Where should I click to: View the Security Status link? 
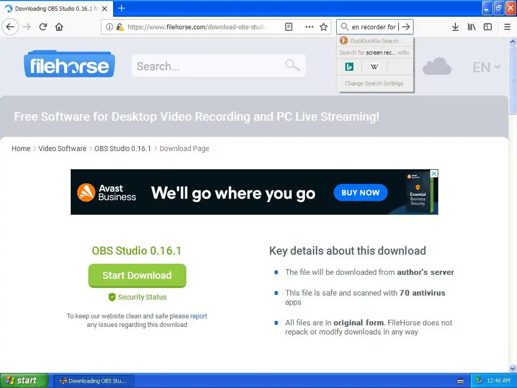(137, 297)
